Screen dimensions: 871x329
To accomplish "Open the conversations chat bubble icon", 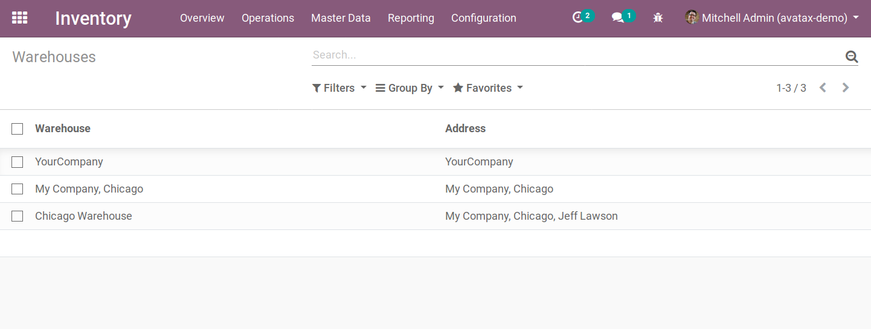I will tap(617, 18).
